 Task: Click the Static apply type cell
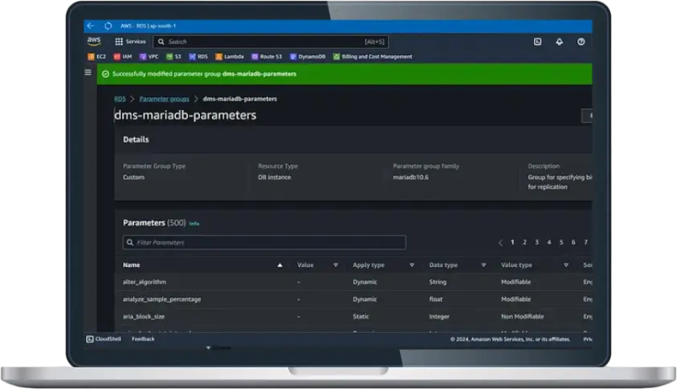tap(361, 317)
